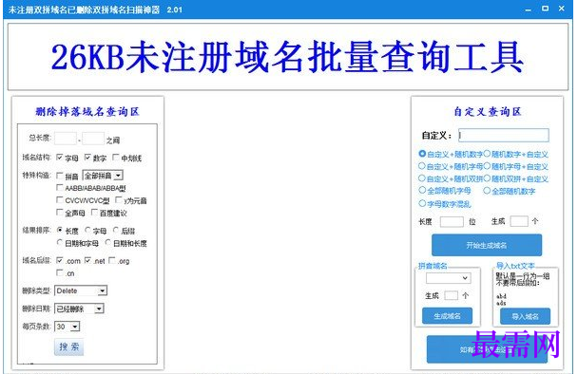Select 自定义+随机双拼 radio option
This screenshot has height=374, width=578.
(x=422, y=178)
